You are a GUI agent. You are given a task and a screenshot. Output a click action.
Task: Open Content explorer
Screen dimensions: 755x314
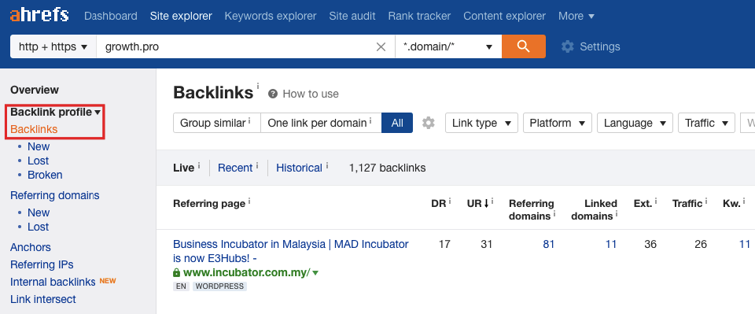click(505, 16)
